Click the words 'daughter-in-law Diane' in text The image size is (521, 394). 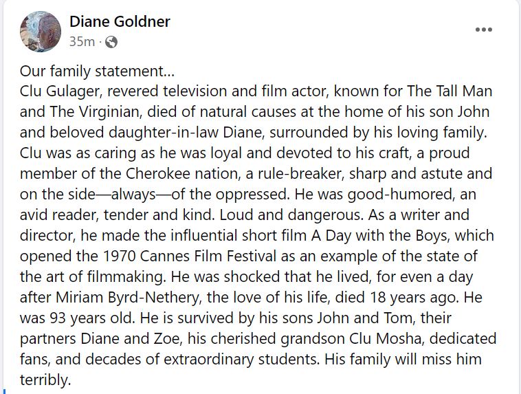click(186, 133)
